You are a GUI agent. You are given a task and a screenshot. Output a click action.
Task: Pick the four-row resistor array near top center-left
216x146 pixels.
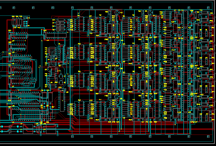point(60,25)
